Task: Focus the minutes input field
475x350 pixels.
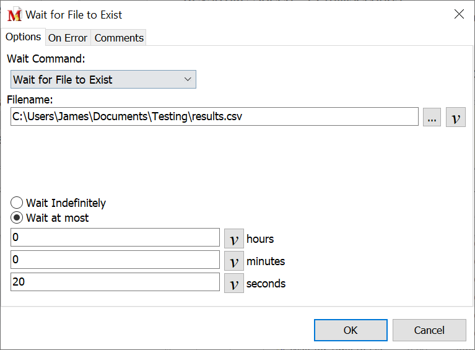Action: click(115, 260)
